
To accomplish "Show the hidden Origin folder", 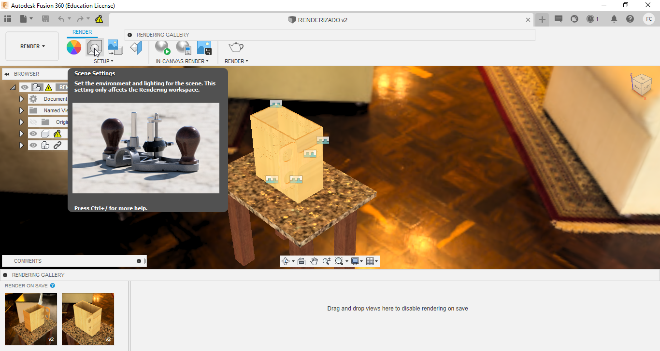I will point(33,122).
